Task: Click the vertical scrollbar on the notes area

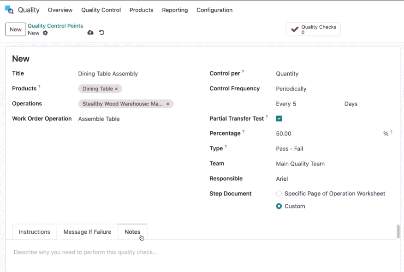Action: pos(398,231)
